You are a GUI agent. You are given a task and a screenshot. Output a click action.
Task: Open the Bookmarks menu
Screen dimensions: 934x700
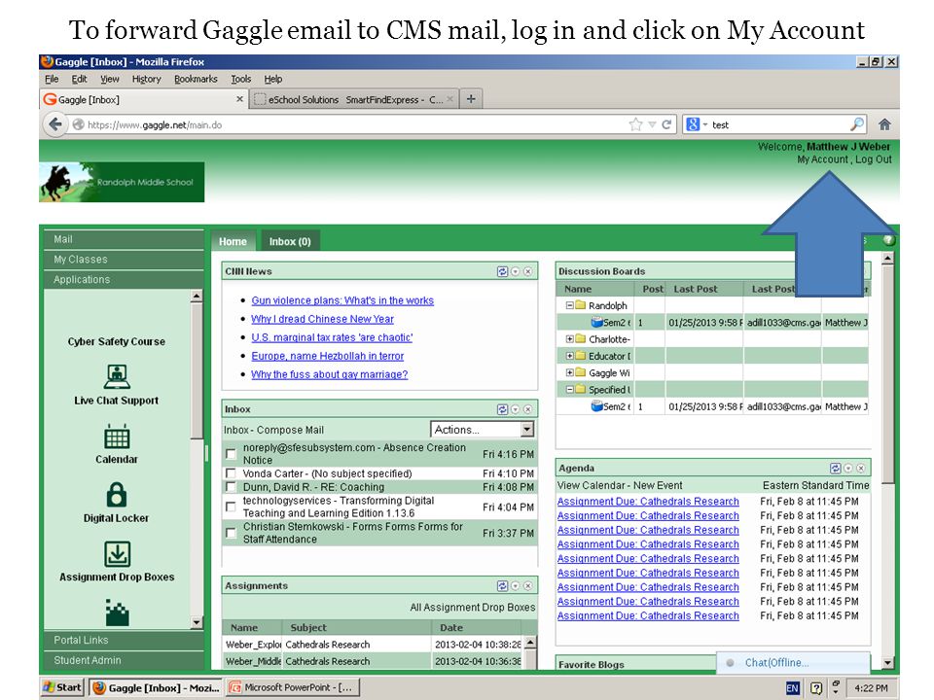coord(196,79)
